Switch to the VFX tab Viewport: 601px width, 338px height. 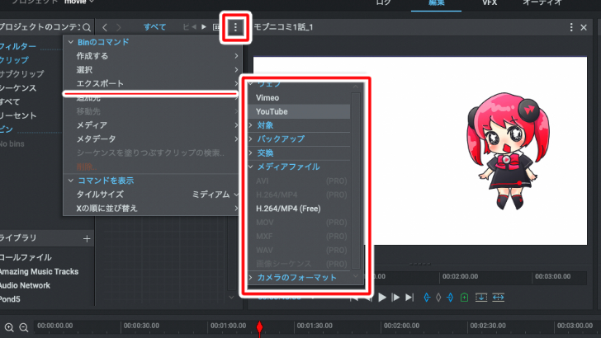point(490,3)
